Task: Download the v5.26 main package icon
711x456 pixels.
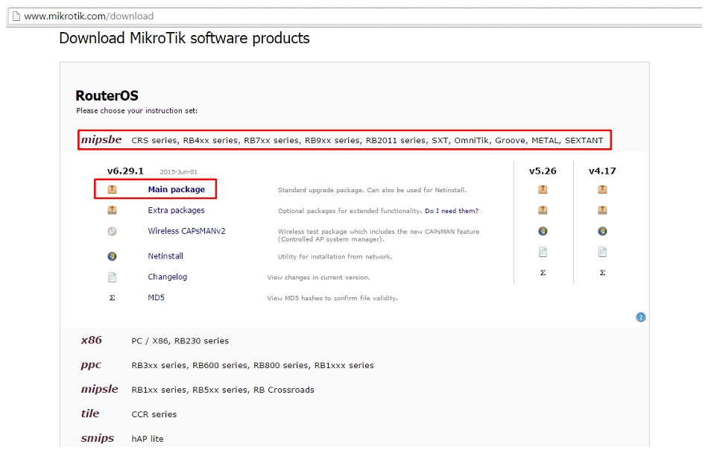Action: pyautogui.click(x=543, y=189)
